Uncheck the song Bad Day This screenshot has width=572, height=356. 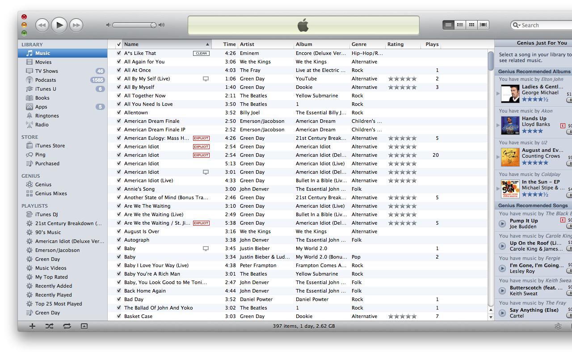pos(119,299)
